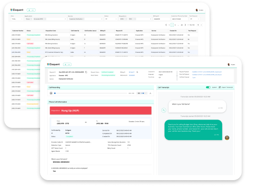Click the Export Transcript icon
Image resolution: width=268 pixels, height=186 pixels.
(x=220, y=87)
